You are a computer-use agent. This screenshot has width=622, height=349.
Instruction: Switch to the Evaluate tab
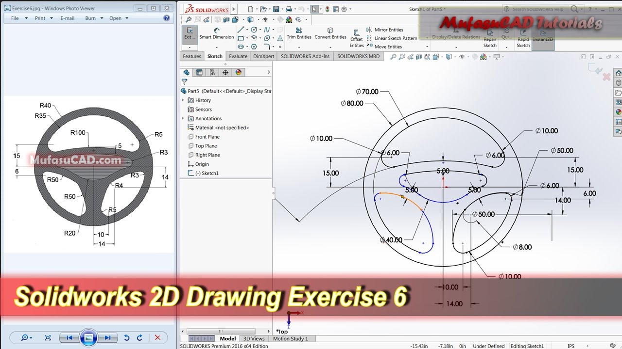(238, 56)
